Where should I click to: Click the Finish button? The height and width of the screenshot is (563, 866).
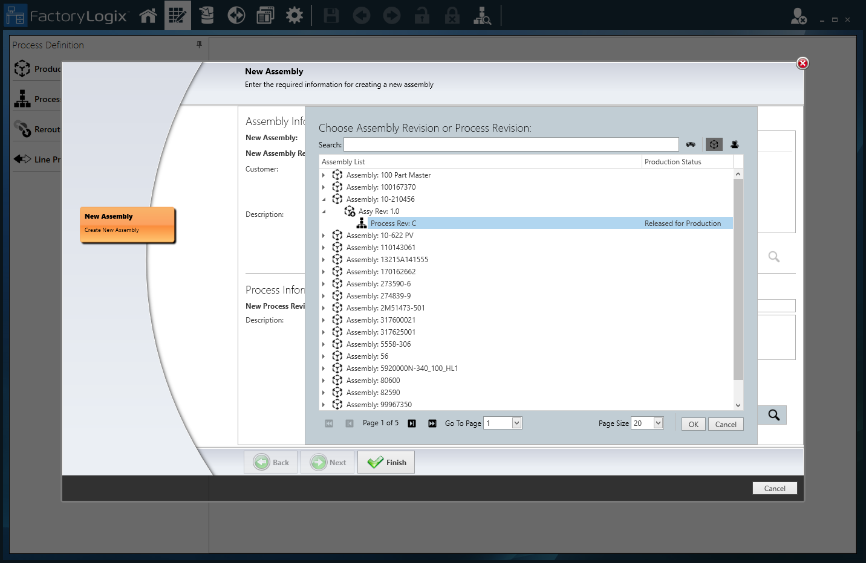tap(386, 463)
